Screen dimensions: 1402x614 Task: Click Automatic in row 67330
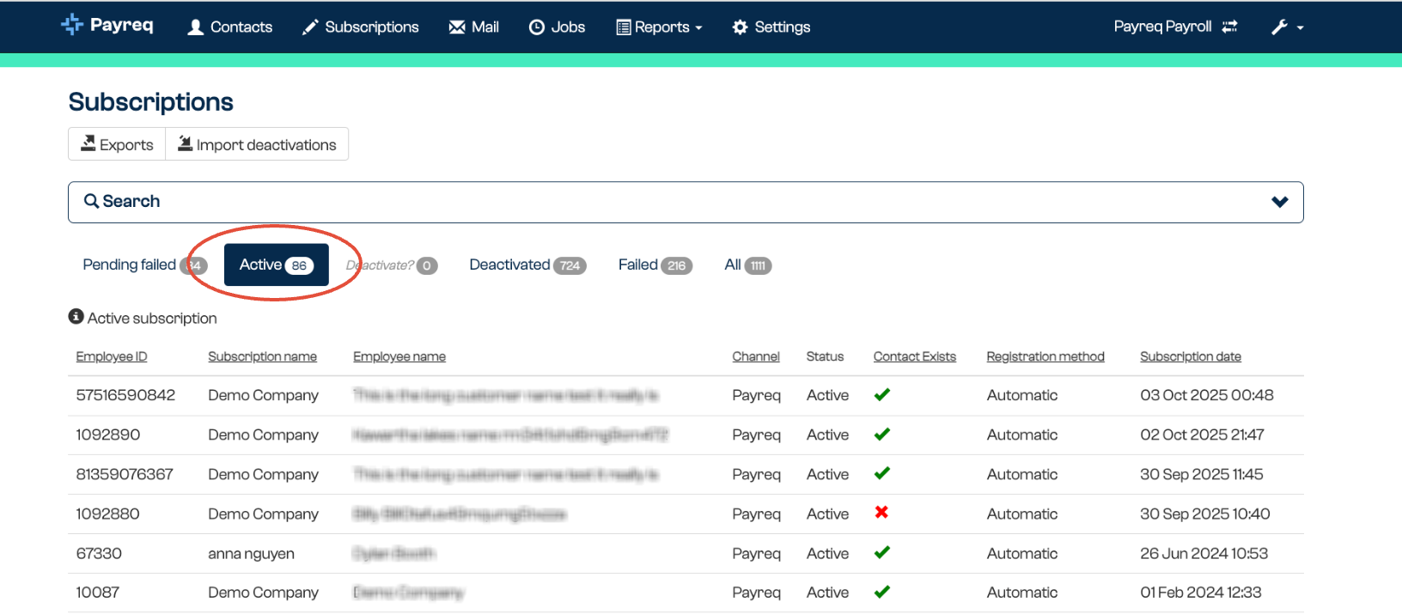click(x=1022, y=553)
